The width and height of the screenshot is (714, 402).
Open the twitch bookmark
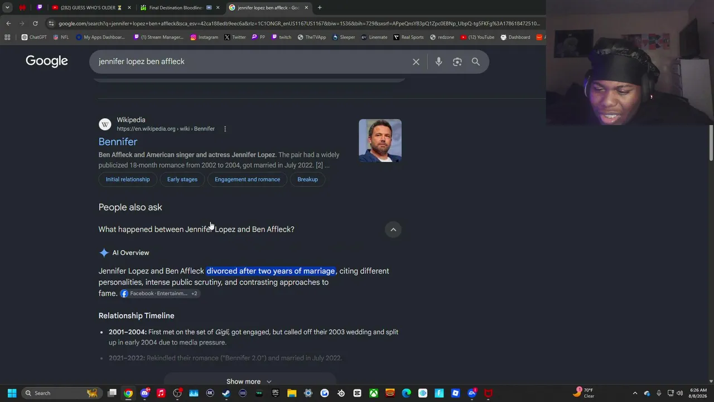click(x=281, y=37)
